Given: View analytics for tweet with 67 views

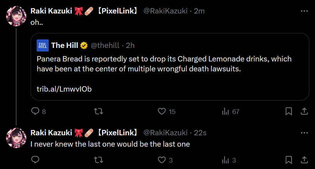Looking at the screenshot, I should coord(225,111).
